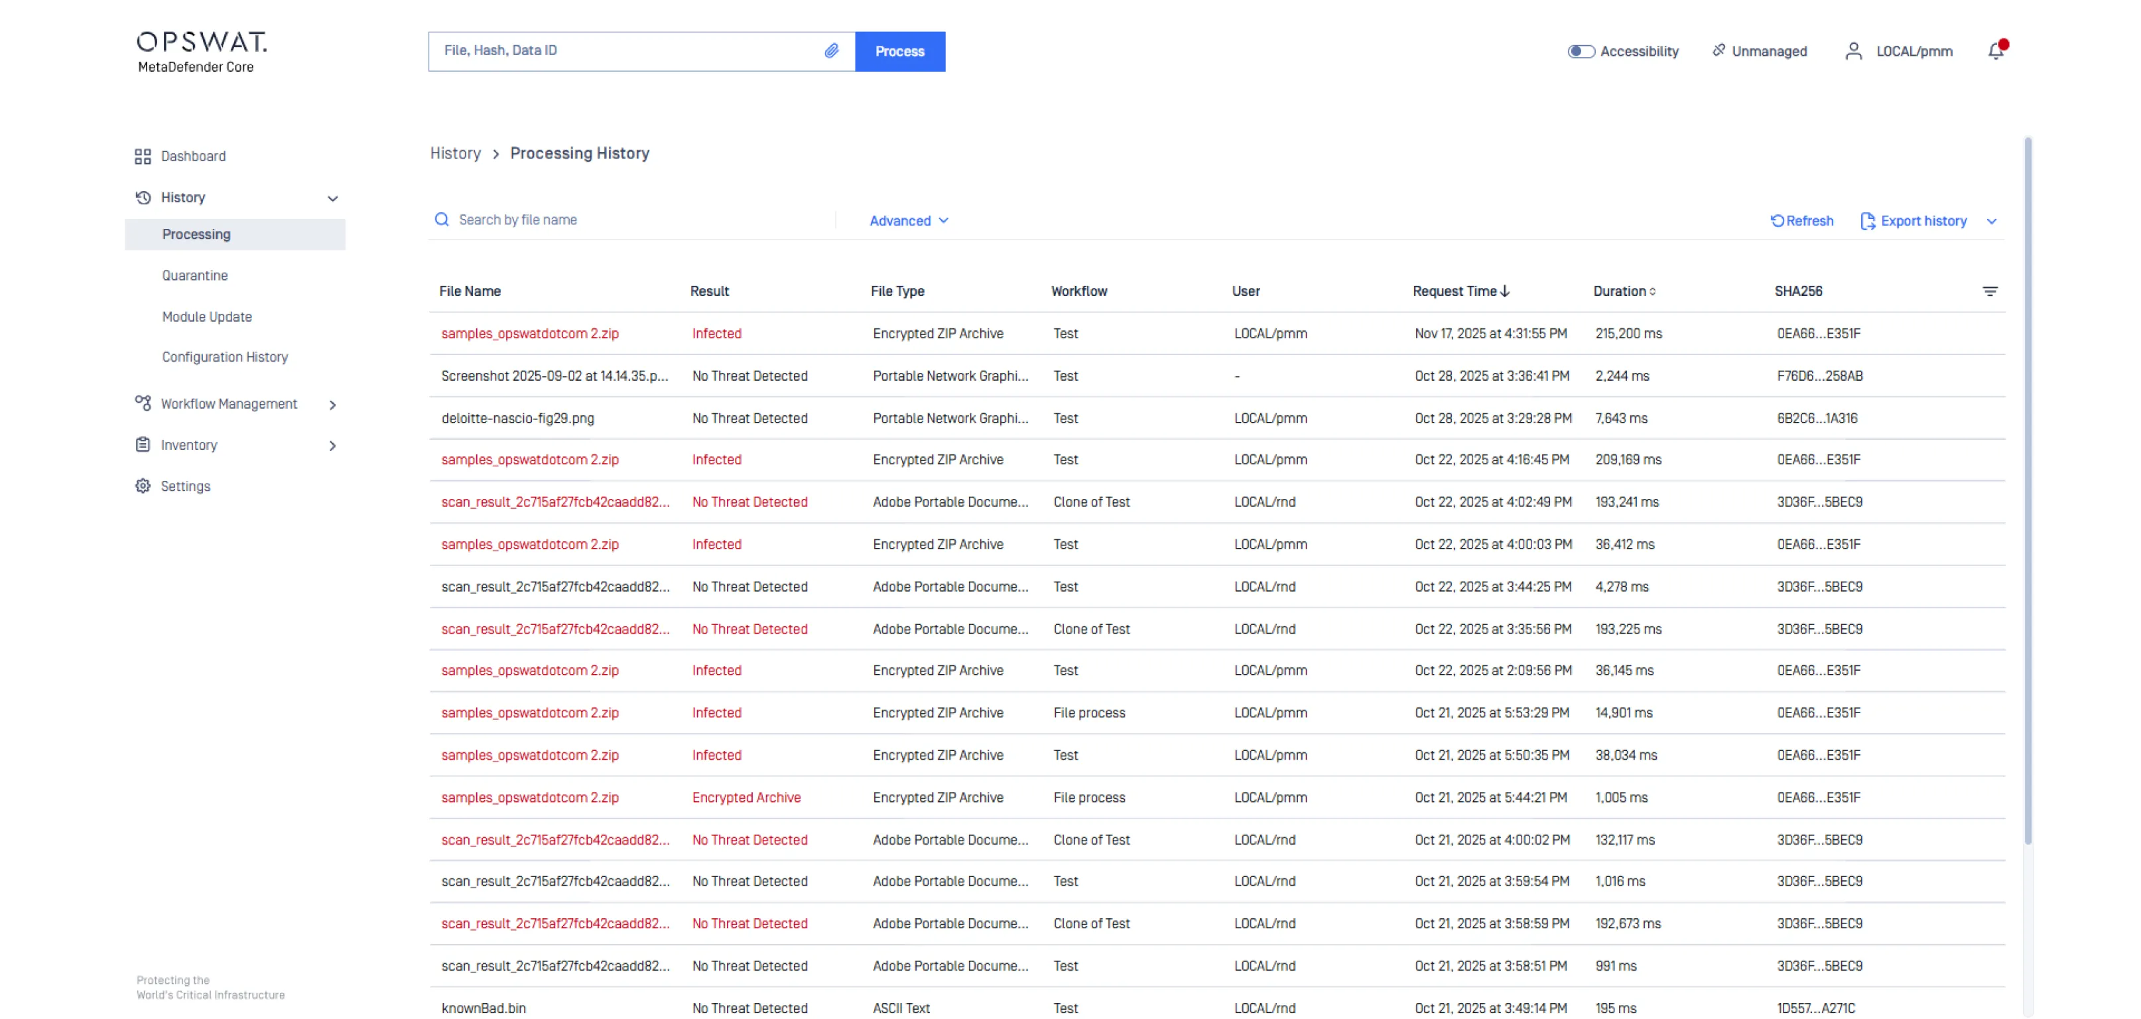Click the Settings gear icon in sidebar
Viewport: 2141px width, 1019px height.
pyautogui.click(x=143, y=486)
